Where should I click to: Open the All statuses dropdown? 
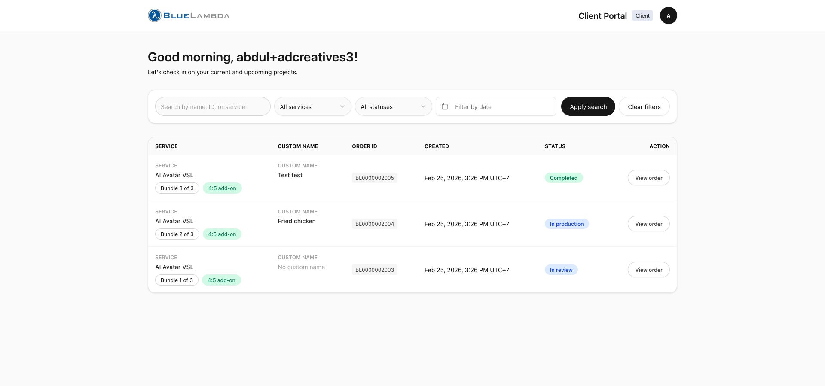tap(393, 106)
